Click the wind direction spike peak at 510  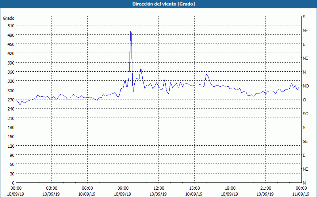click(x=131, y=26)
